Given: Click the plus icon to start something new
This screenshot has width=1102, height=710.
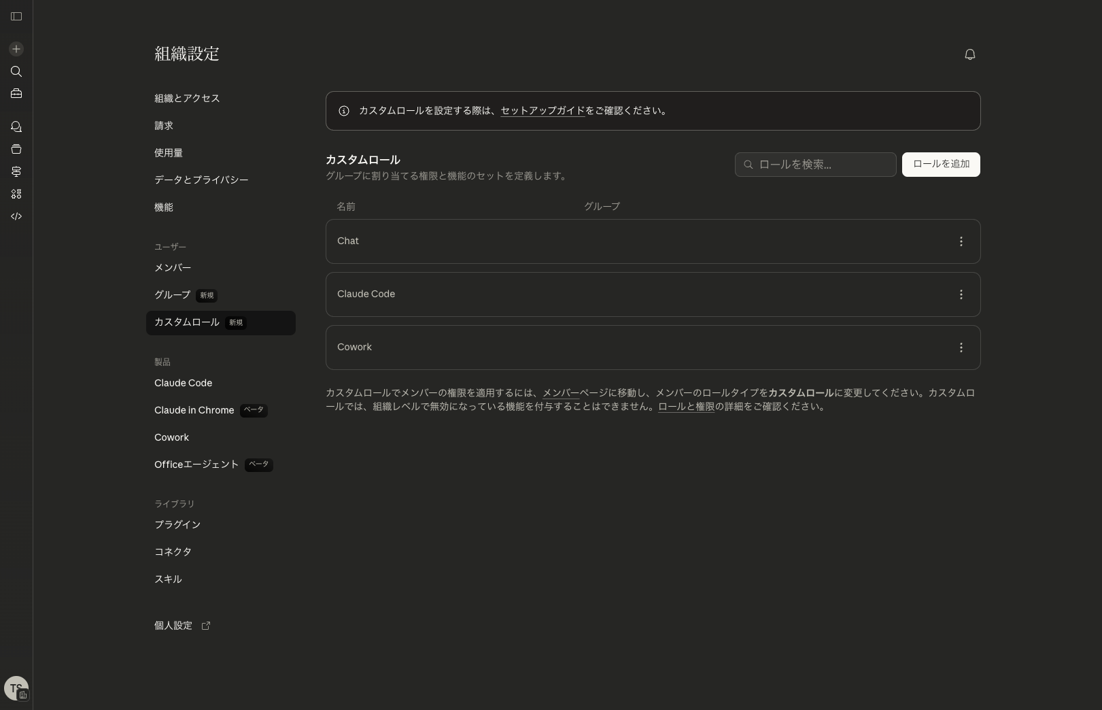Looking at the screenshot, I should (16, 49).
